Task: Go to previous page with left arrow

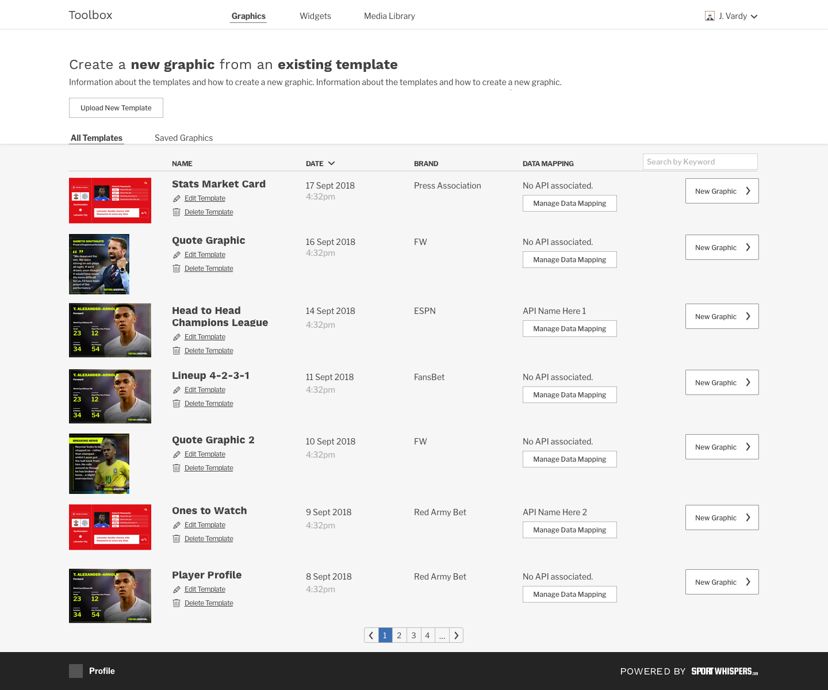Action: tap(371, 635)
